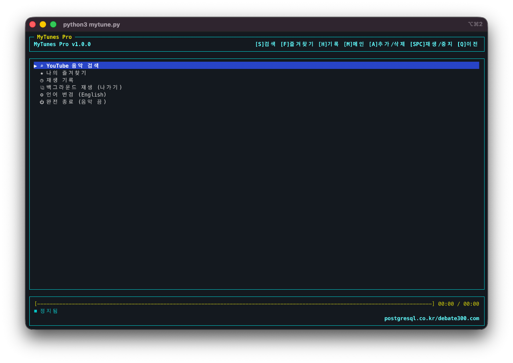Show history with the [H]기록 shortcut

(x=328, y=44)
